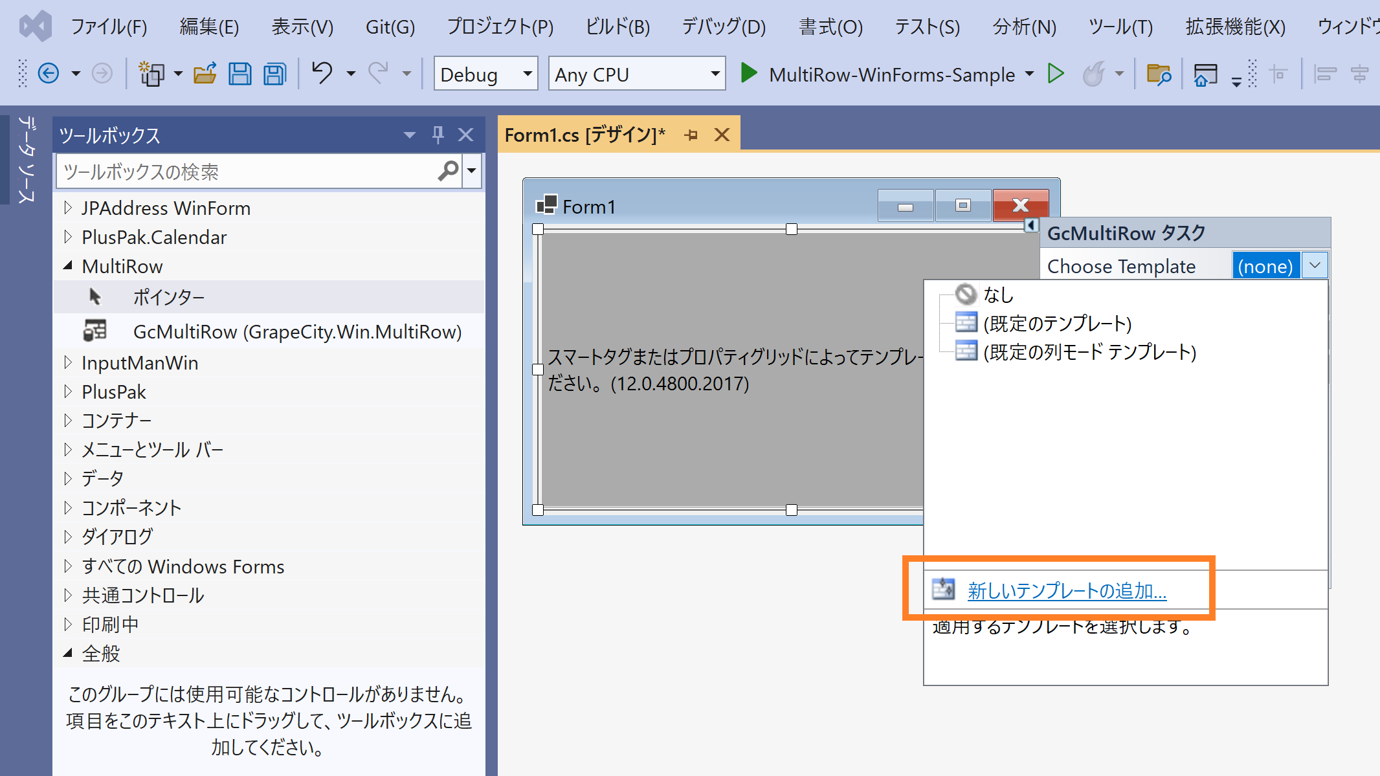Start without debugging outline play icon
This screenshot has width=1380, height=776.
(x=1056, y=73)
